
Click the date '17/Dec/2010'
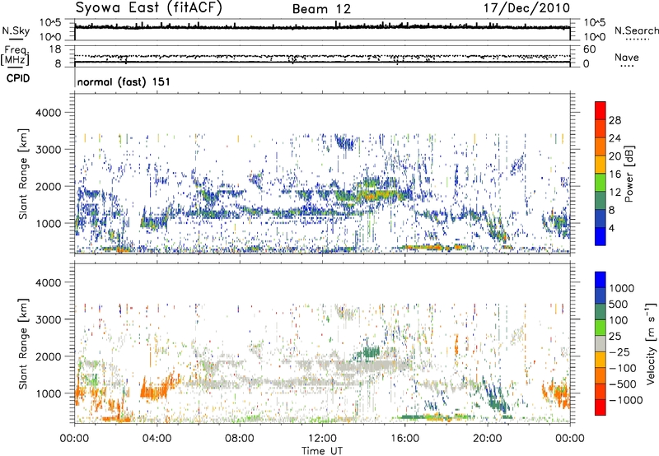[526, 8]
